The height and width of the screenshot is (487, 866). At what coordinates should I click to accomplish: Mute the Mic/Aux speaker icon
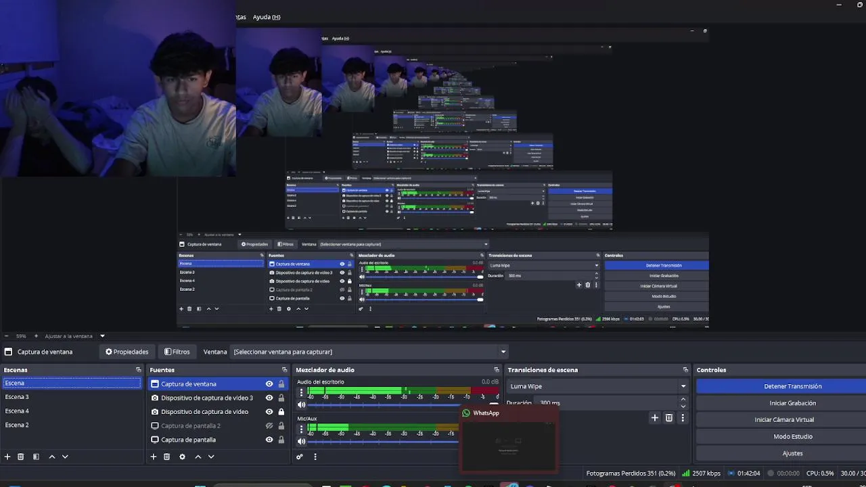302,442
